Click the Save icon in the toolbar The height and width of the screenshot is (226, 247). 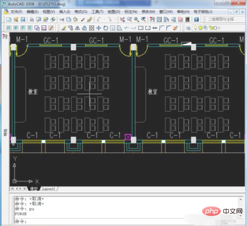23,19
